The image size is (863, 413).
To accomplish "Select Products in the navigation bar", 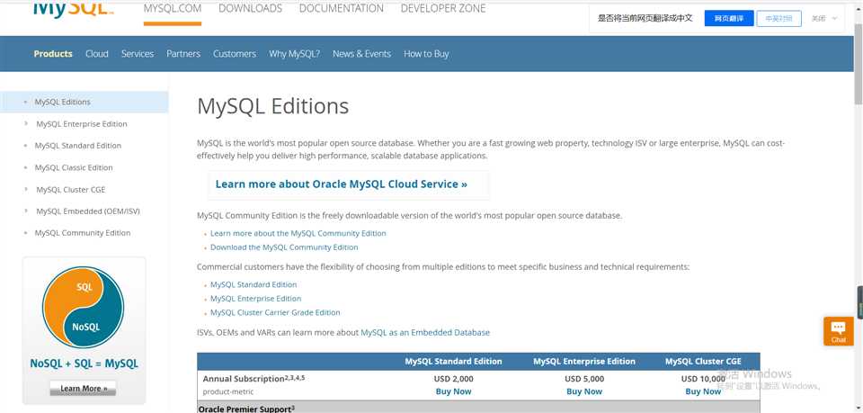I will click(x=53, y=53).
